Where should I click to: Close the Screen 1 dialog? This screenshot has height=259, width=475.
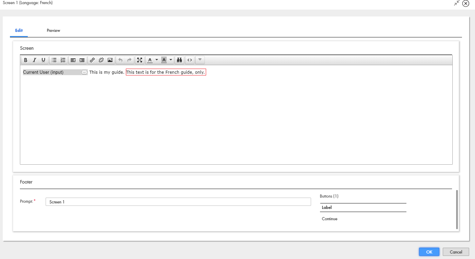466,3
